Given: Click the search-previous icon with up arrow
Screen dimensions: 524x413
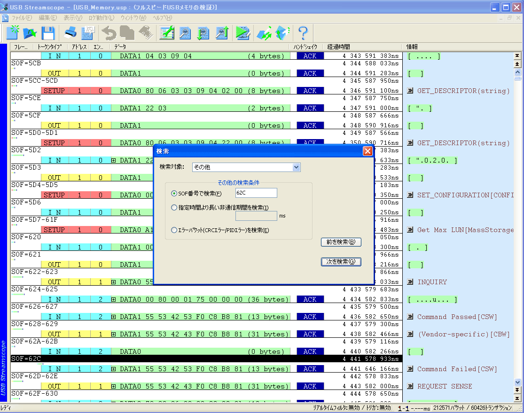Looking at the screenshot, I should 221,33.
